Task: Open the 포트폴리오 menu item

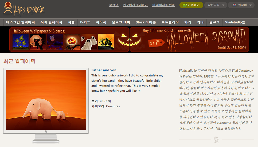Action: (x=170, y=22)
